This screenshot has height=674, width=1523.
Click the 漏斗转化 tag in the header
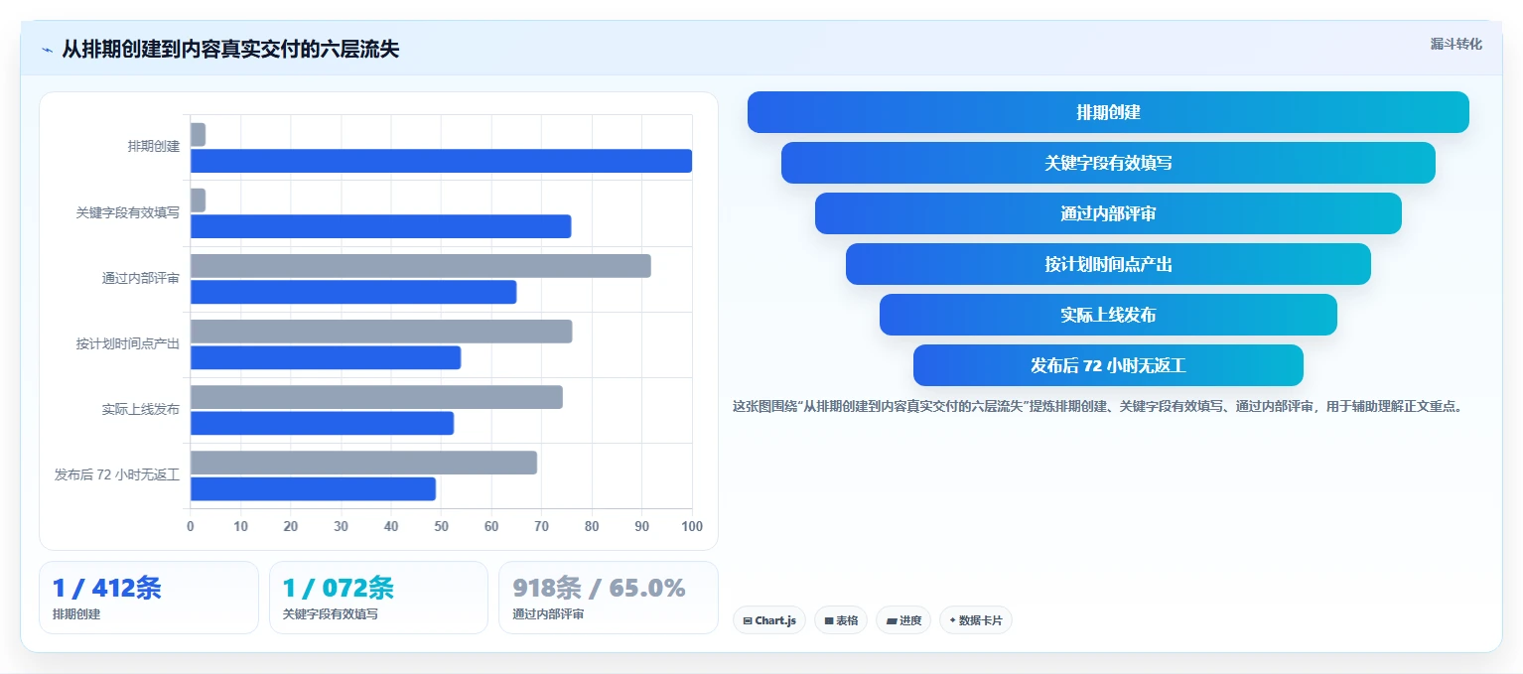tap(1455, 45)
